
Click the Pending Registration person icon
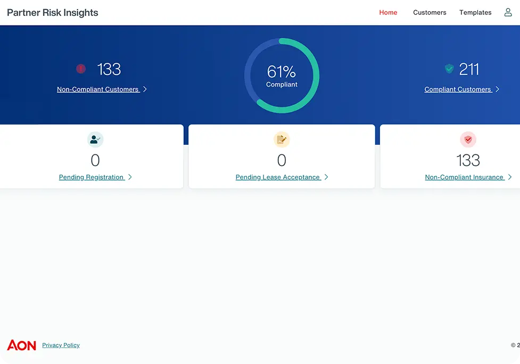tap(95, 139)
